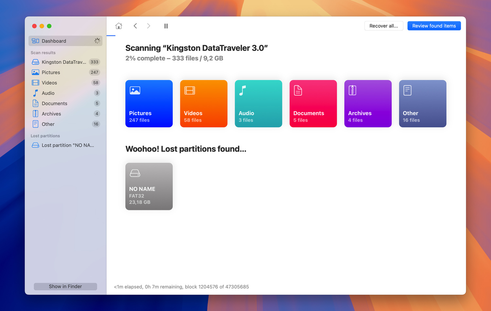Open the NO NAME FAT32 partition card
Viewport: 491px width, 311px height.
[x=149, y=186]
